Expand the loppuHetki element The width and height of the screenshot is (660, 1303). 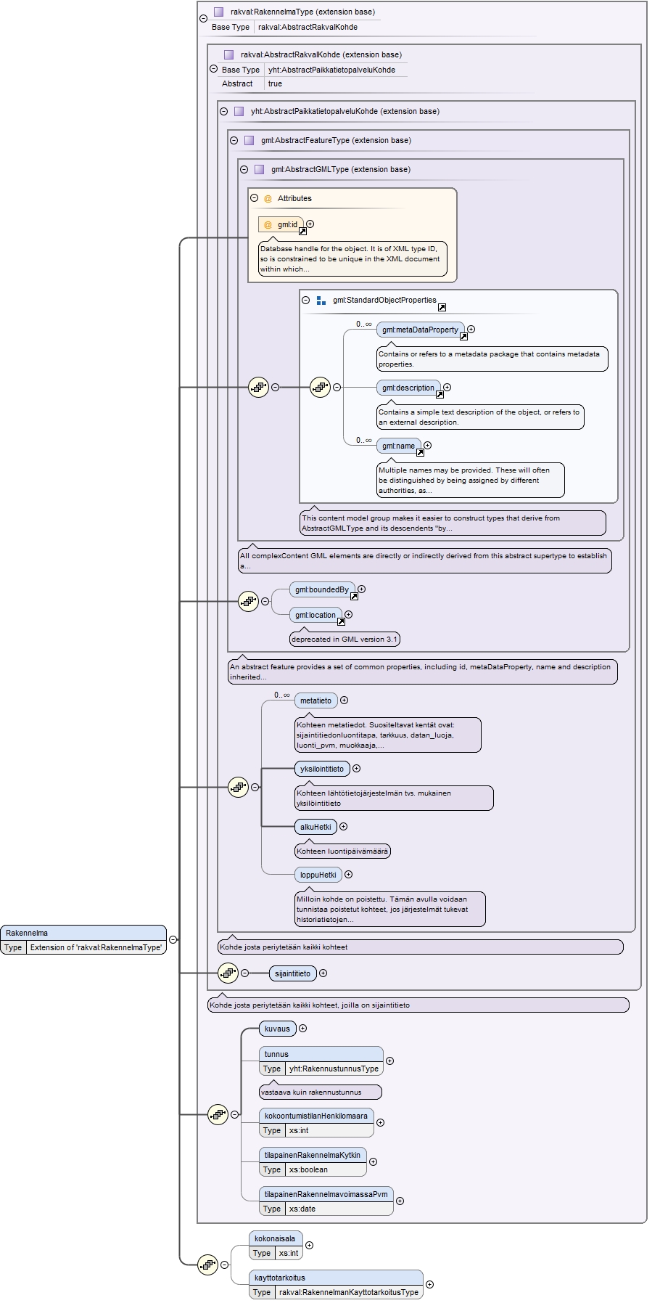click(349, 874)
